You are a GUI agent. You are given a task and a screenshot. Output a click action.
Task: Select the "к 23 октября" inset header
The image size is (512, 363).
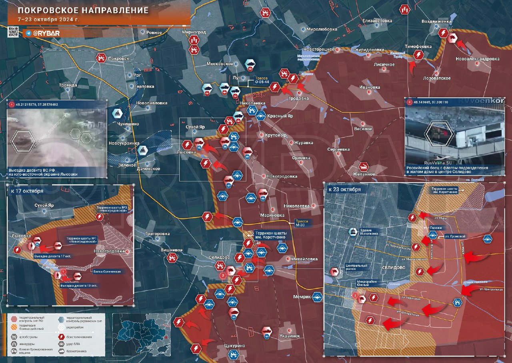coord(344,189)
